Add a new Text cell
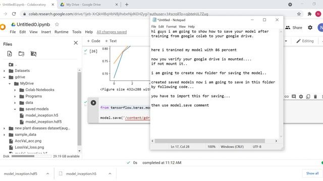 (x=111, y=41)
